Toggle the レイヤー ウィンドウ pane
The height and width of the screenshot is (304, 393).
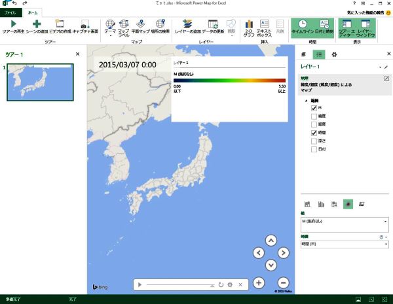(365, 28)
